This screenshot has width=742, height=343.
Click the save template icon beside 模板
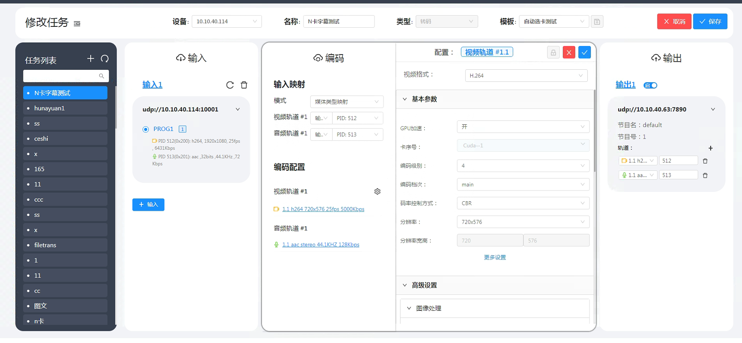(597, 21)
